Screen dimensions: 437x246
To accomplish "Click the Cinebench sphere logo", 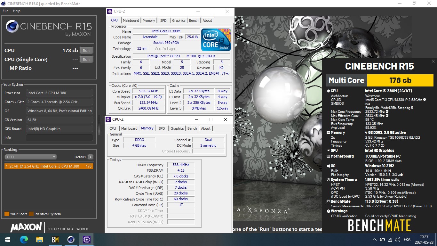I will point(12,27).
